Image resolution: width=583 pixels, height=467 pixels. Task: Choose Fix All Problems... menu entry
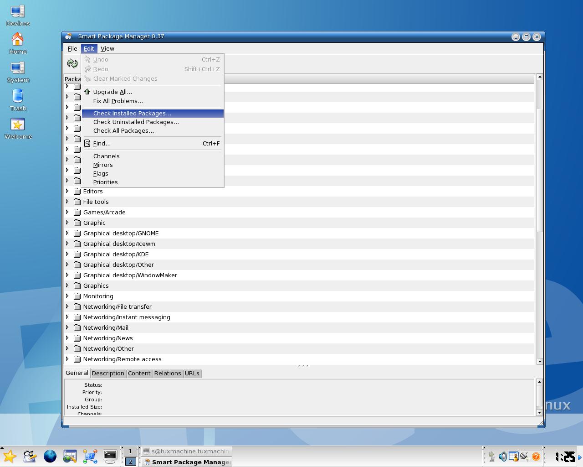(153, 101)
